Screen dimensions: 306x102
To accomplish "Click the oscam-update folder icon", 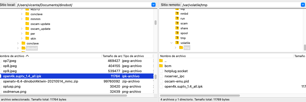I will coord(27,24).
